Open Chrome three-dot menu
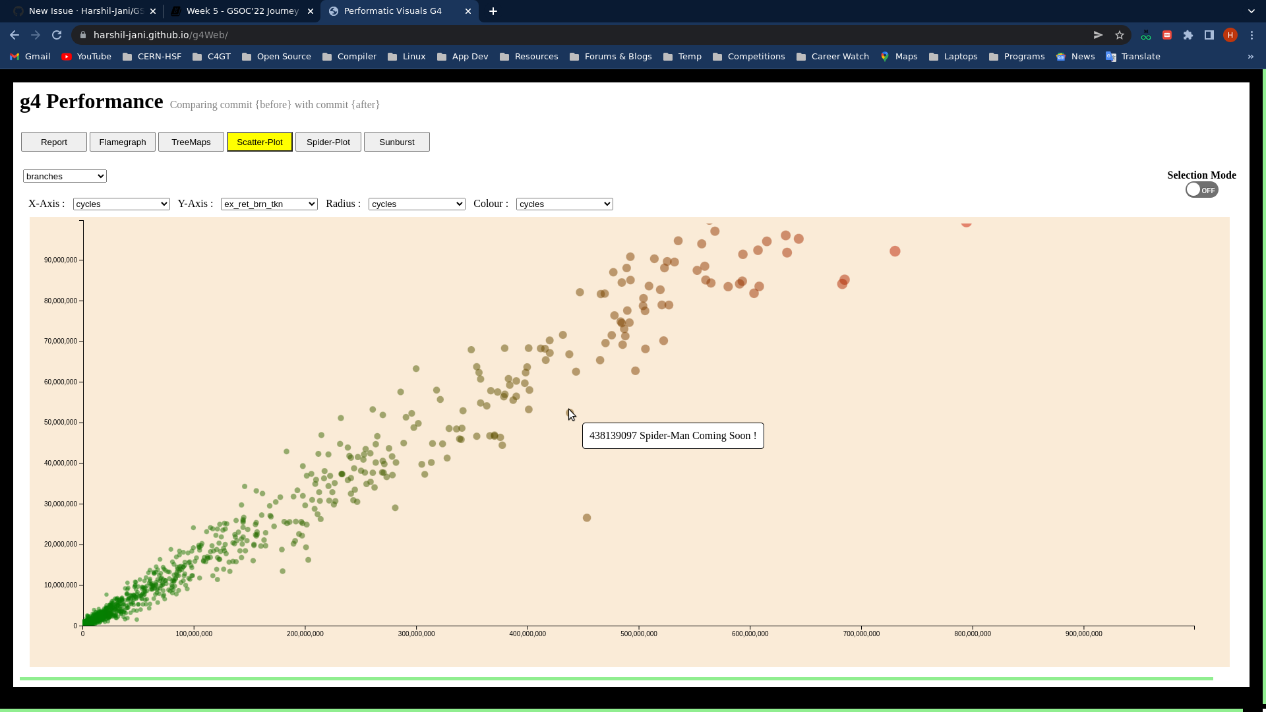Viewport: 1266px width, 712px height. coord(1251,35)
